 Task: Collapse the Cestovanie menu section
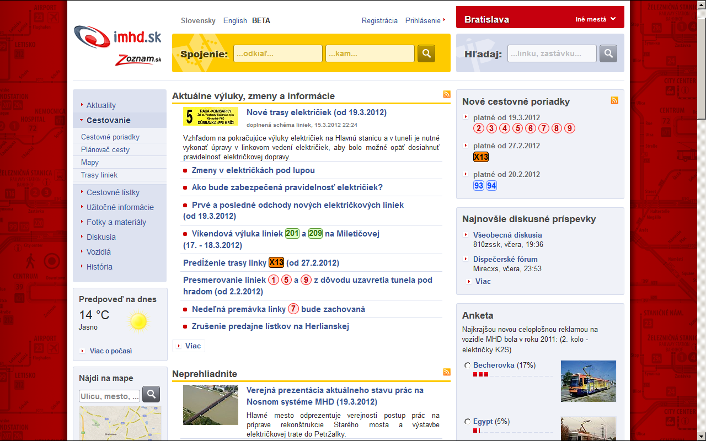108,120
